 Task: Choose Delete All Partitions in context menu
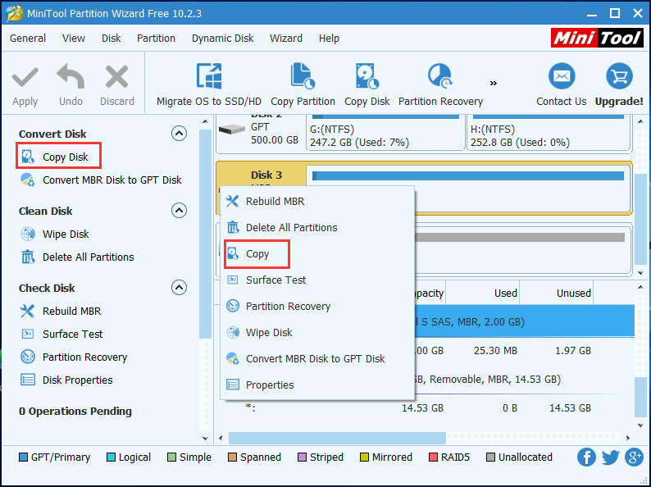point(317,228)
